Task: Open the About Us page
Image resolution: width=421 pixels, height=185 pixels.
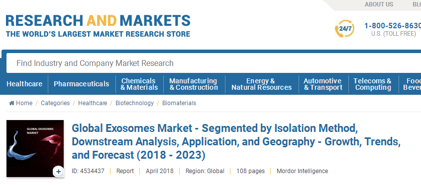Action: [379, 4]
